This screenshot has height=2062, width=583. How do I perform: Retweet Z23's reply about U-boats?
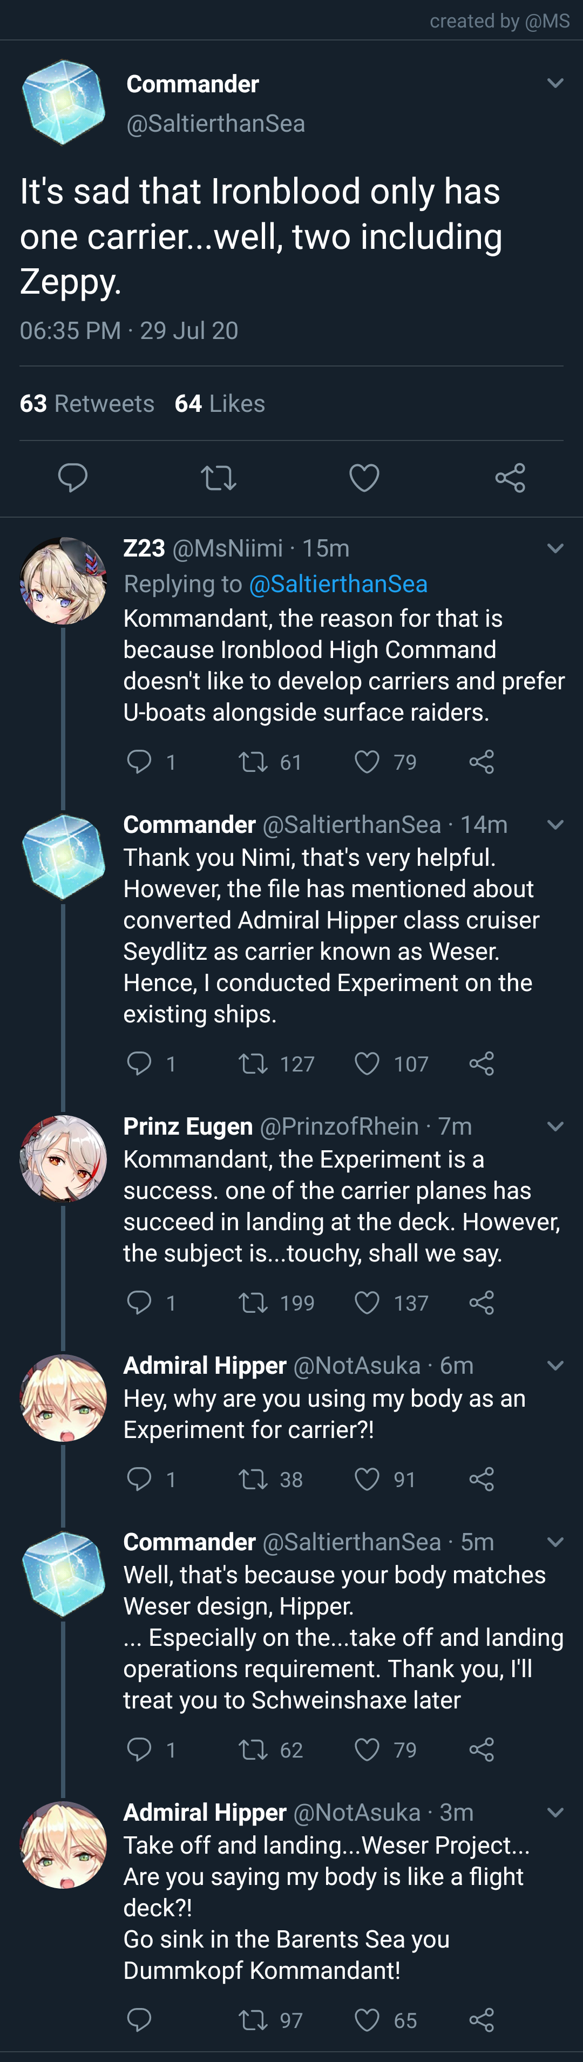[x=253, y=761]
